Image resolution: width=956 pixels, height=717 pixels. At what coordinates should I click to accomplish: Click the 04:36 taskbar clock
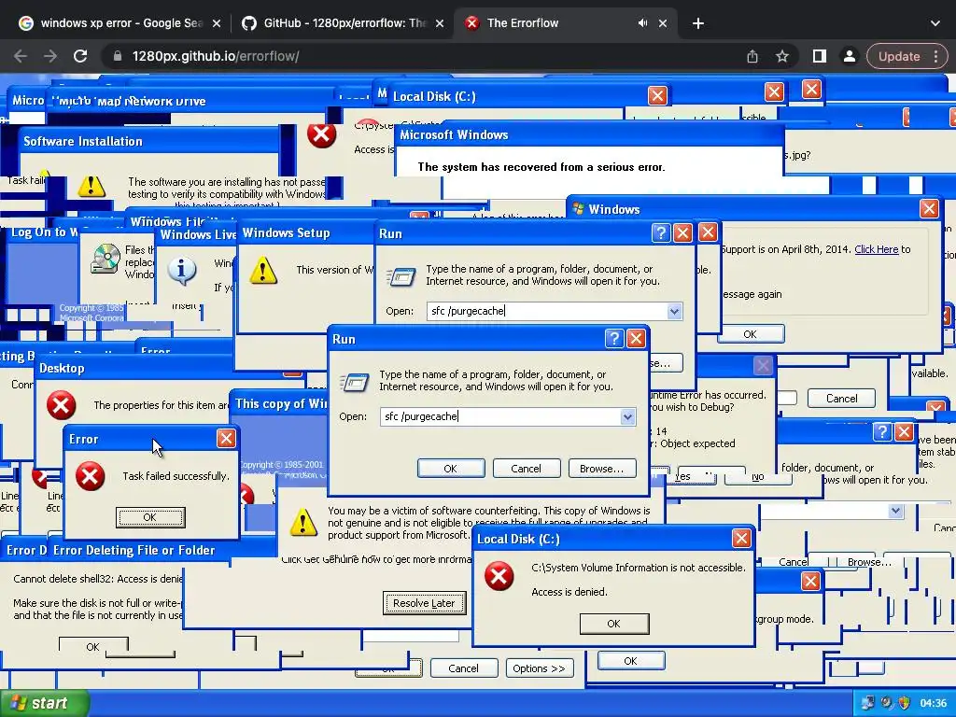[x=933, y=704]
